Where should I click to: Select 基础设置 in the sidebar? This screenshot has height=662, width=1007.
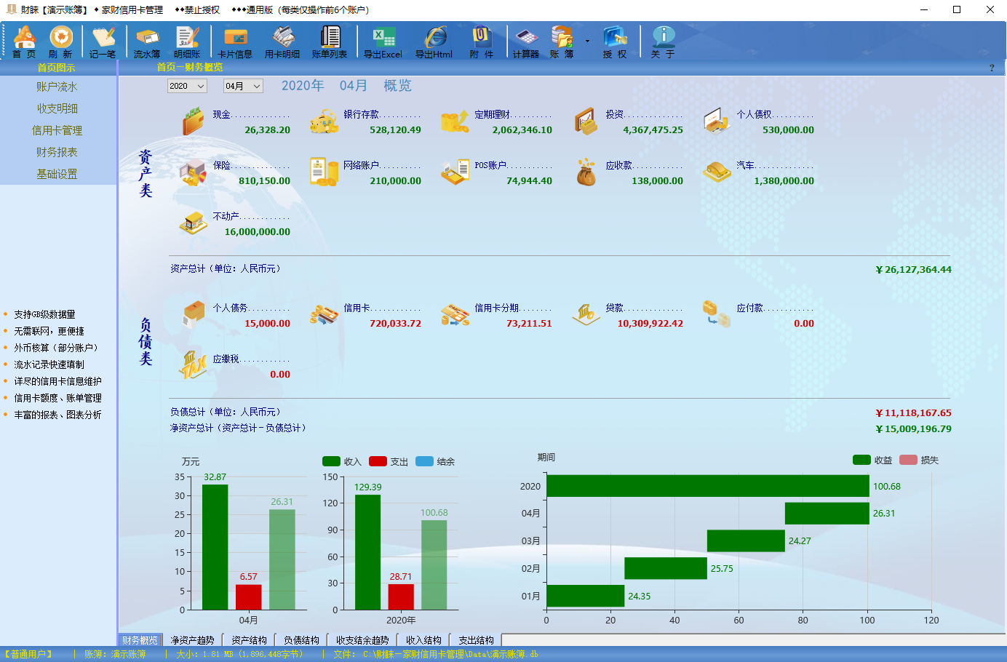point(57,174)
